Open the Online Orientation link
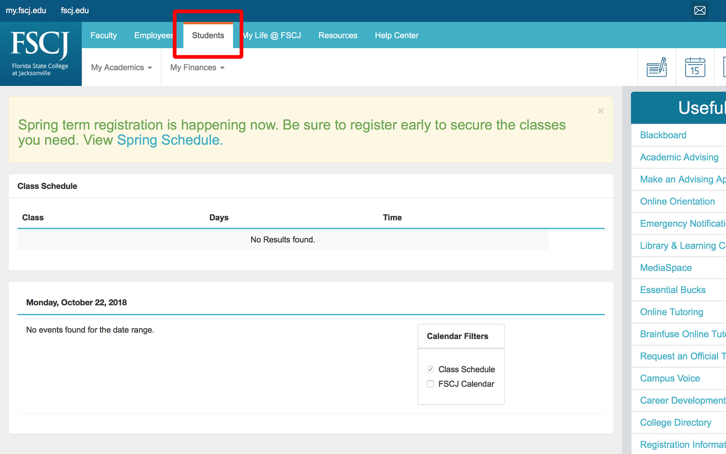This screenshot has width=726, height=454. pyautogui.click(x=677, y=202)
